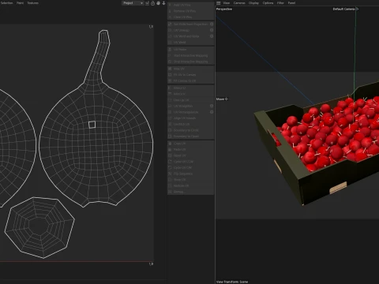Viewport: 379px width, 284px height.
Task: Open the UV editor Paint menu
Action: [20, 3]
